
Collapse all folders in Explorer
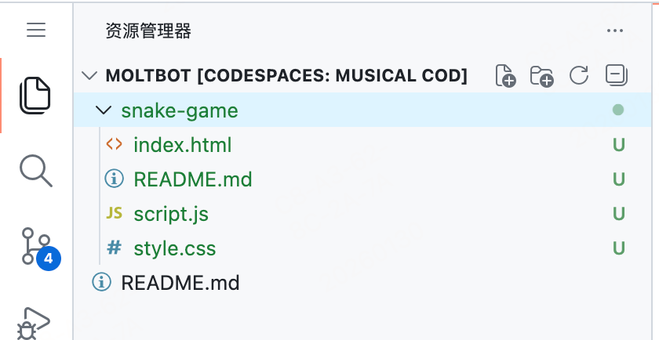tap(617, 76)
